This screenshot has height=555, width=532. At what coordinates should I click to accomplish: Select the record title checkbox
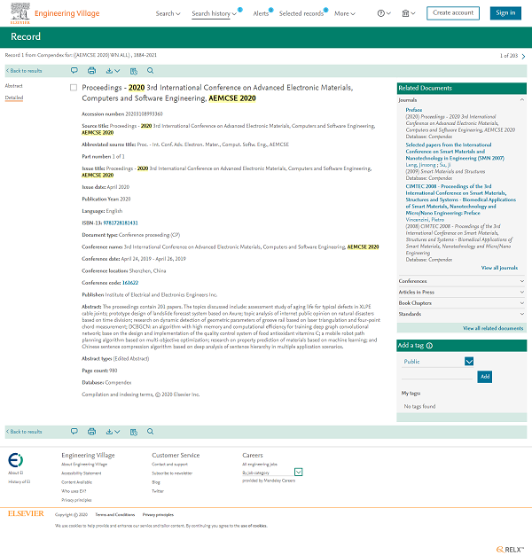tap(74, 88)
